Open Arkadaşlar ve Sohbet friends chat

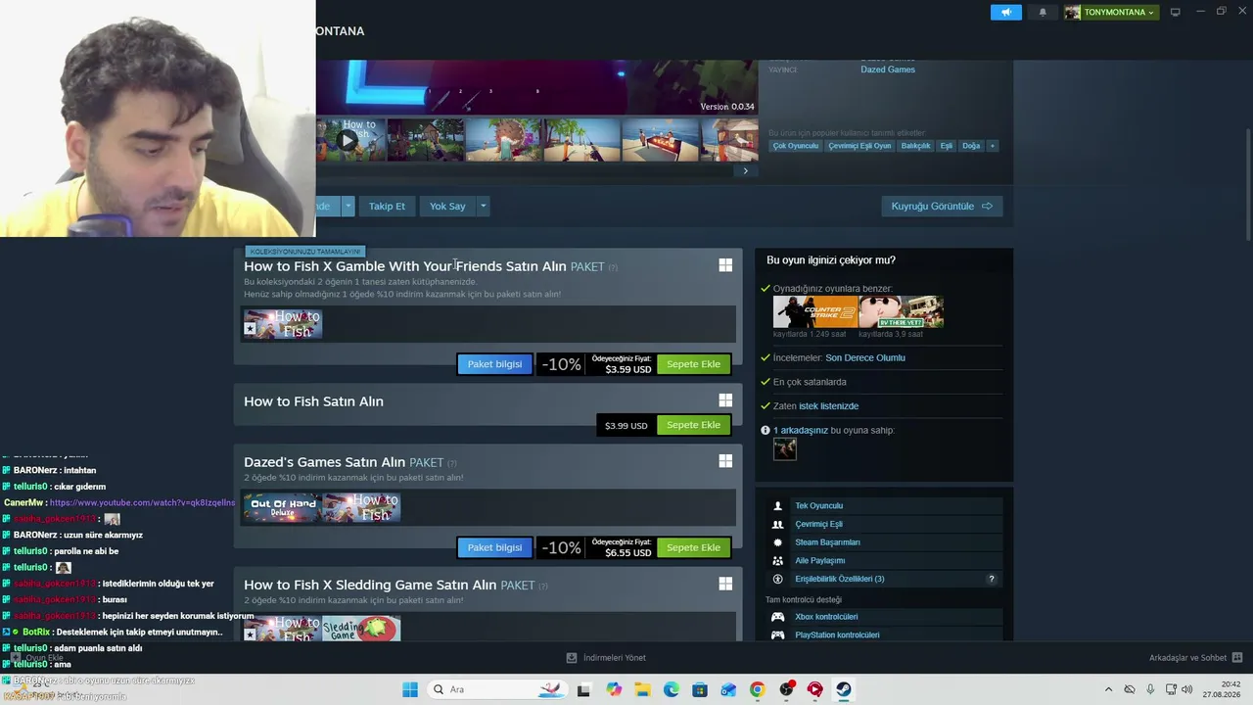[1195, 658]
